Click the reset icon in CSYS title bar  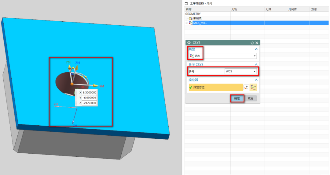[x=252, y=43]
